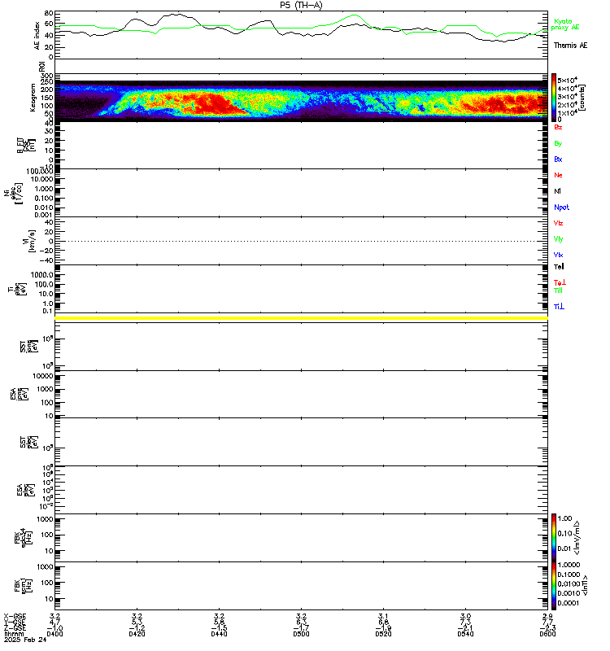This screenshot has width=610, height=651.
Task: Click the FBK mV/m color bar
Action: point(554,538)
